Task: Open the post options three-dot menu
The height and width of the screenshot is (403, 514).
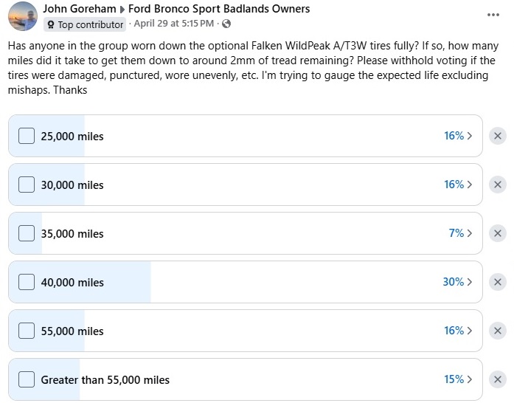Action: [x=493, y=14]
